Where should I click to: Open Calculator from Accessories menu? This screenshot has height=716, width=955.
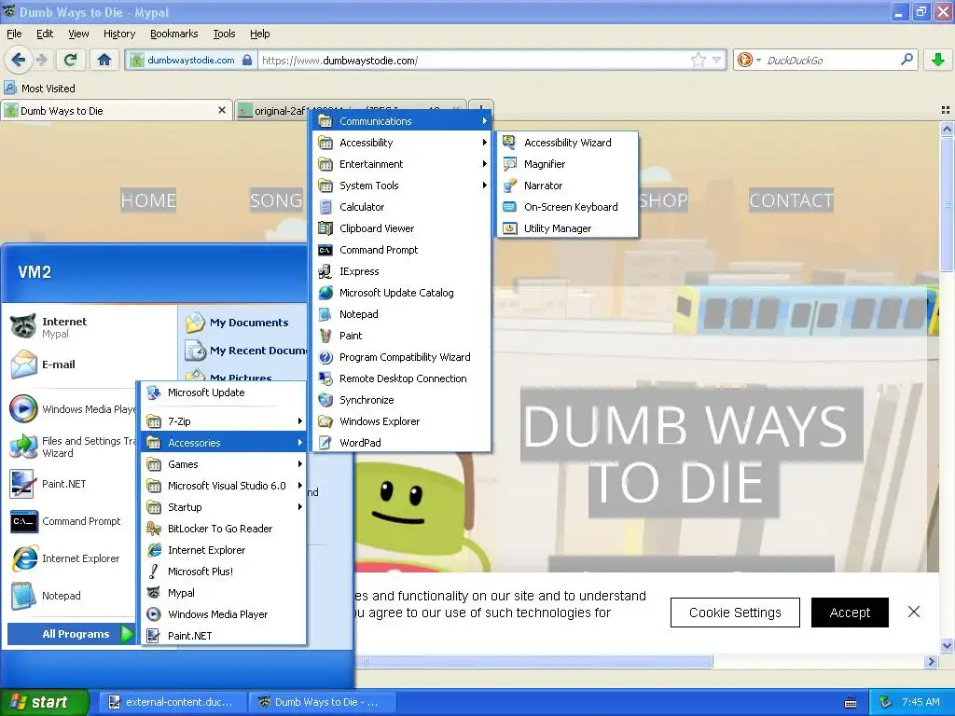pyautogui.click(x=402, y=207)
